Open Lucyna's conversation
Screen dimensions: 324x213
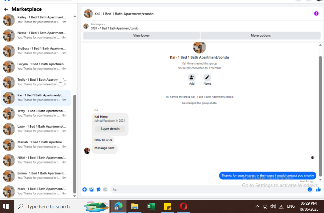(x=36, y=66)
